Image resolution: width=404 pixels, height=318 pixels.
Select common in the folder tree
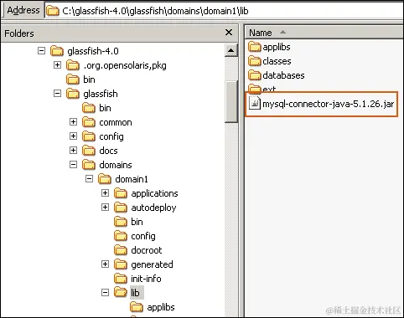[x=116, y=122]
